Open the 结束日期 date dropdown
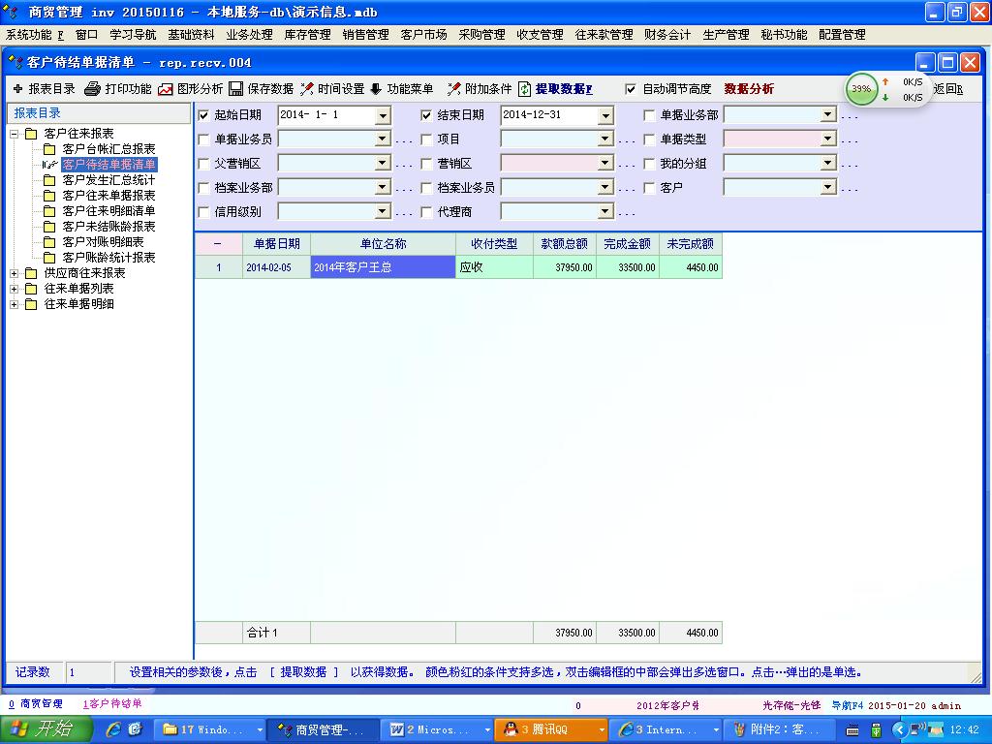This screenshot has height=744, width=992. [x=605, y=115]
